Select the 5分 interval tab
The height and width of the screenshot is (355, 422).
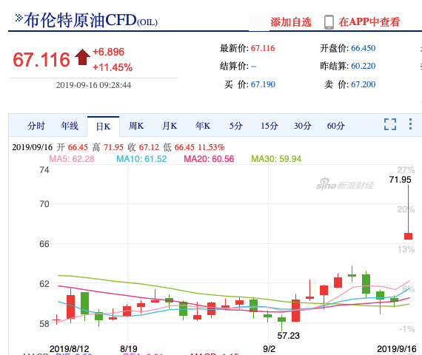coord(236,126)
